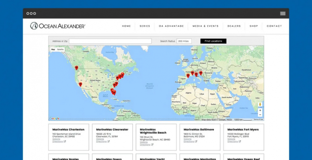Click the Ocean Alexander logo
Viewport: 312px width, 160px height.
(58, 26)
